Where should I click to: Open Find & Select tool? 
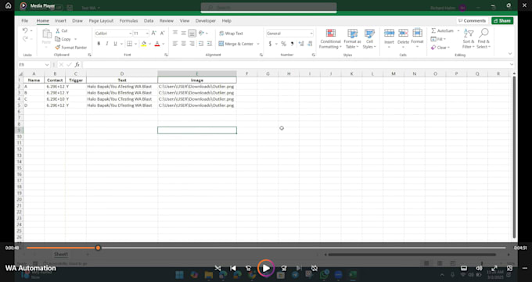coord(483,38)
